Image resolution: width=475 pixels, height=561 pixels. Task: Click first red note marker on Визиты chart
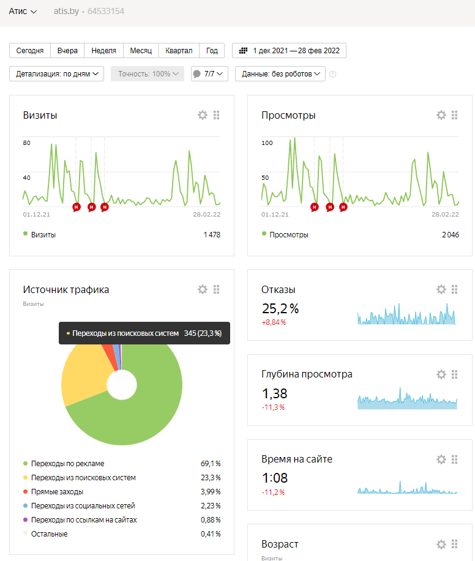point(77,207)
